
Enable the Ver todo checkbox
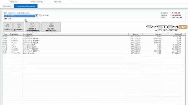click(40, 15)
